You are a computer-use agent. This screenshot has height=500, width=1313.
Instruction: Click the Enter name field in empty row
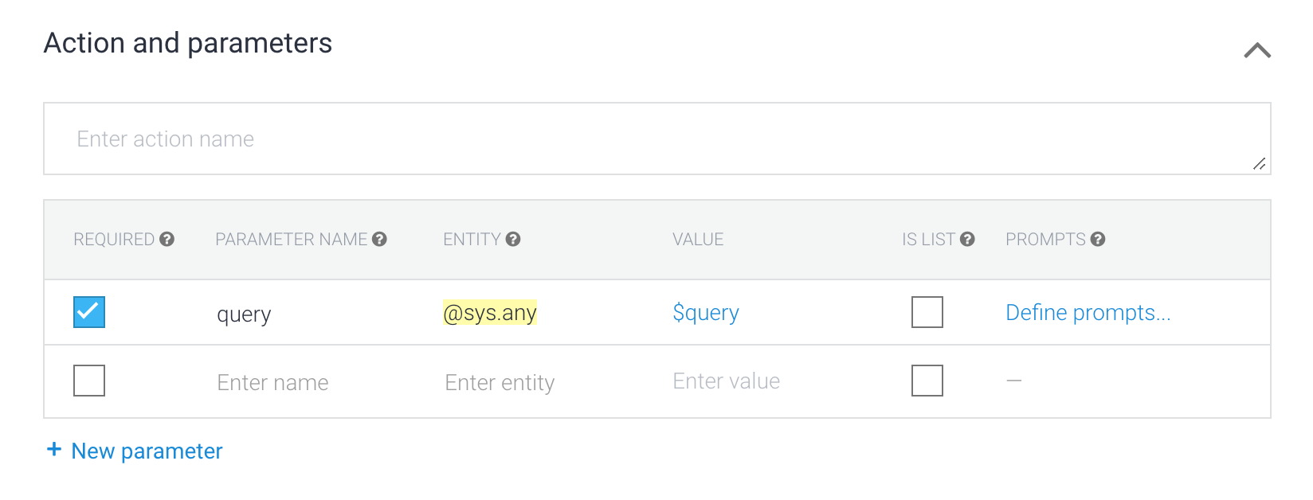(272, 383)
